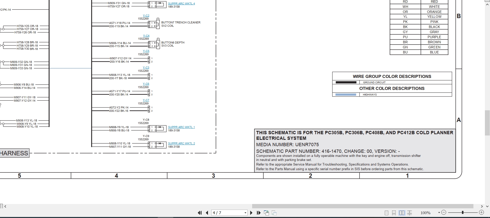Follow the Y-C5 connector link

[146, 51]
